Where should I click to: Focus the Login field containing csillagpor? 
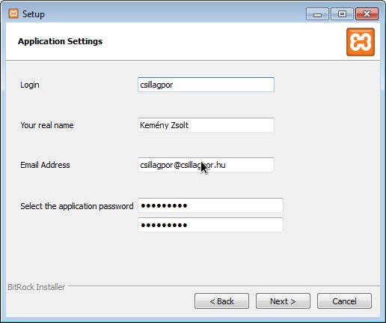tap(206, 85)
